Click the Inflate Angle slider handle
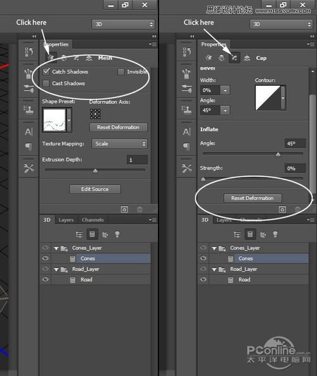 point(278,155)
